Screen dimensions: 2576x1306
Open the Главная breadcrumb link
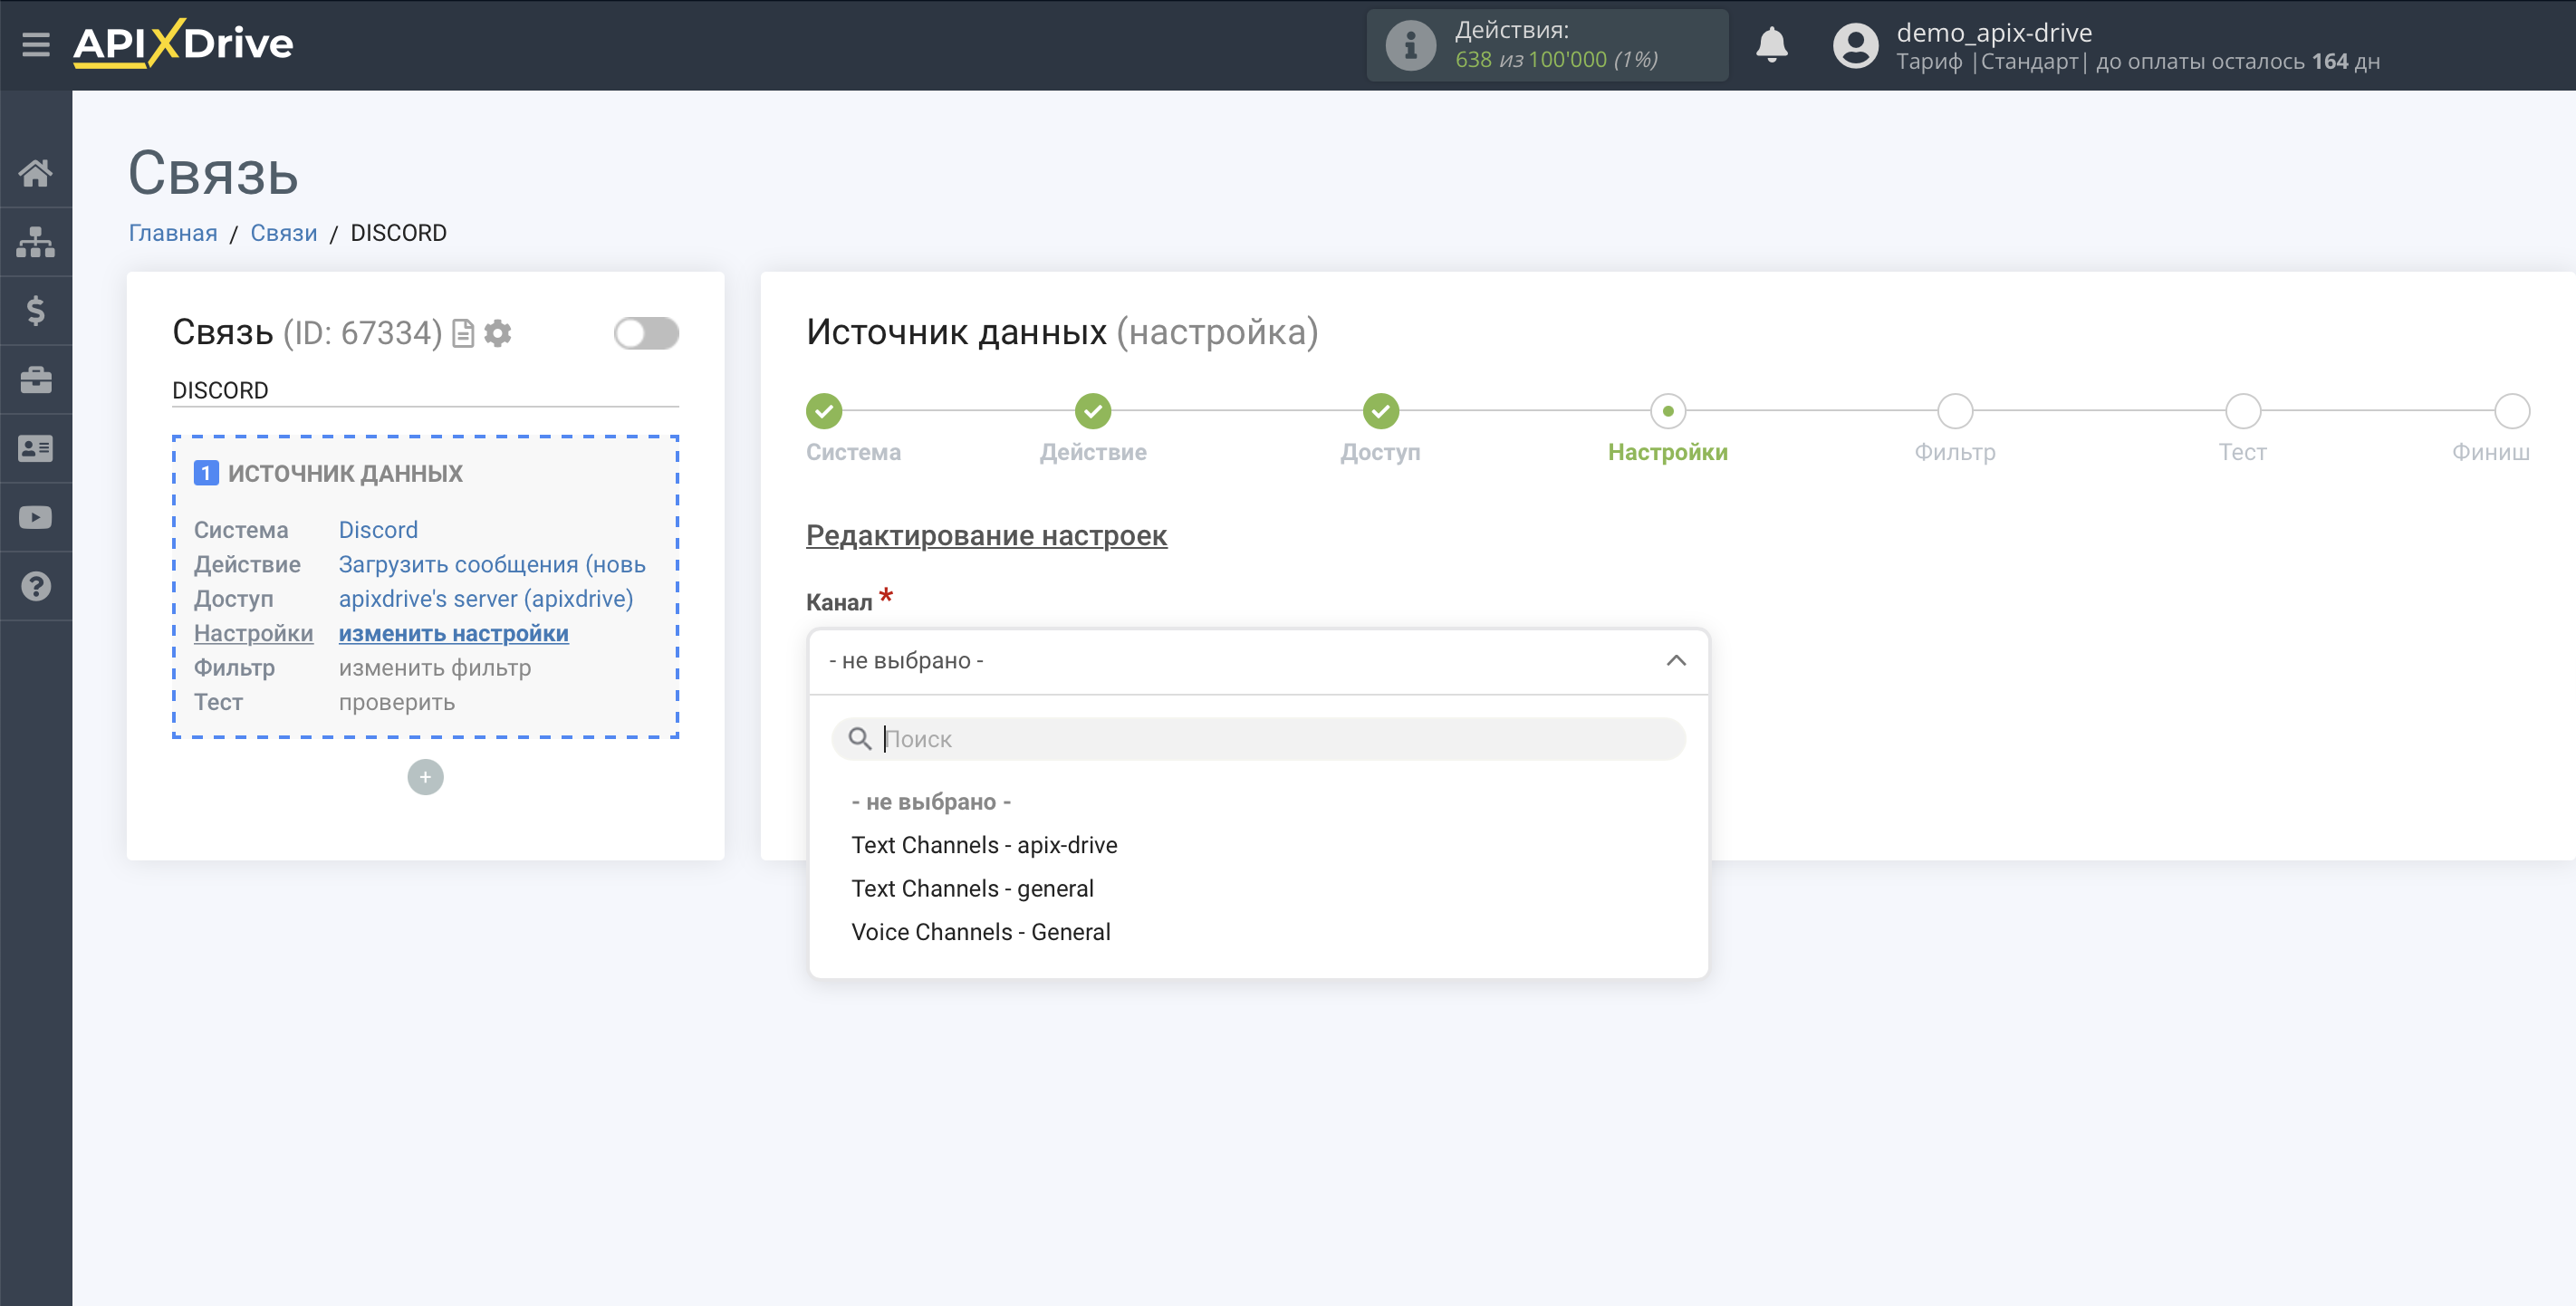tap(173, 233)
